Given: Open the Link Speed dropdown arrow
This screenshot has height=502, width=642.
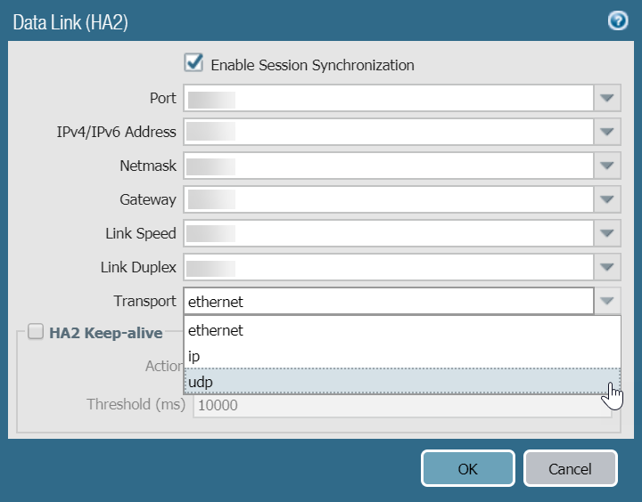Looking at the screenshot, I should [x=607, y=233].
